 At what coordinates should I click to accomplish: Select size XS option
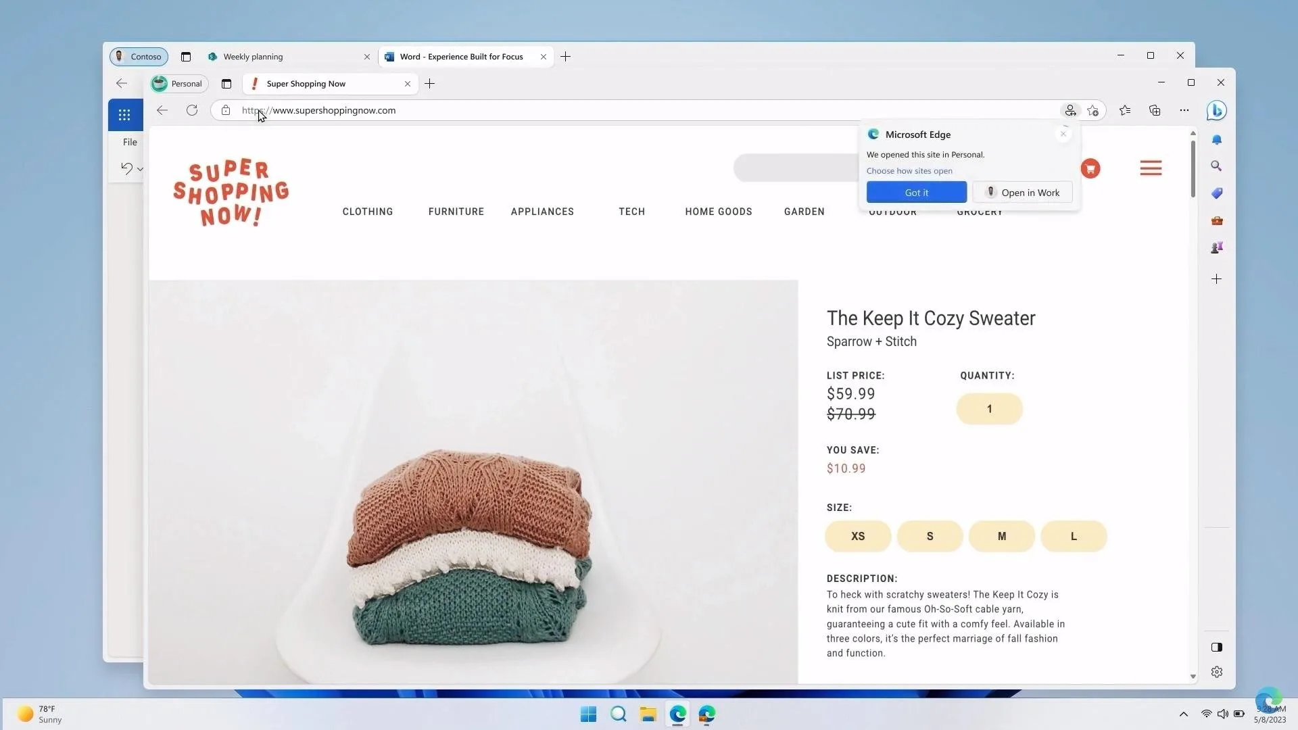pos(858,536)
